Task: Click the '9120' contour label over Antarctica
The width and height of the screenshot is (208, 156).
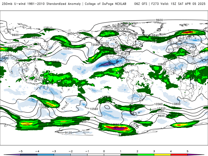Action: tap(68, 133)
